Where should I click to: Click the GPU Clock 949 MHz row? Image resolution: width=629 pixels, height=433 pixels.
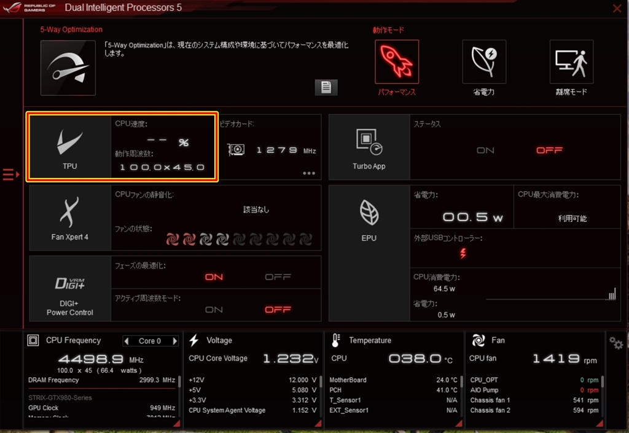tap(101, 408)
